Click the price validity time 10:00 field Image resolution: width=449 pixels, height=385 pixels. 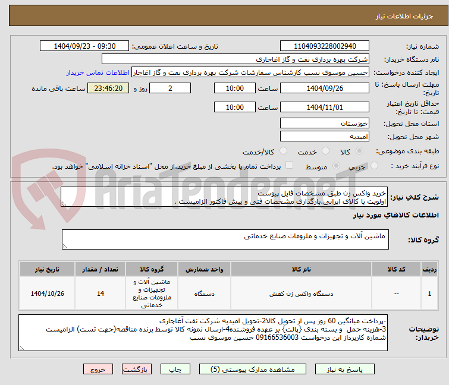coord(235,108)
